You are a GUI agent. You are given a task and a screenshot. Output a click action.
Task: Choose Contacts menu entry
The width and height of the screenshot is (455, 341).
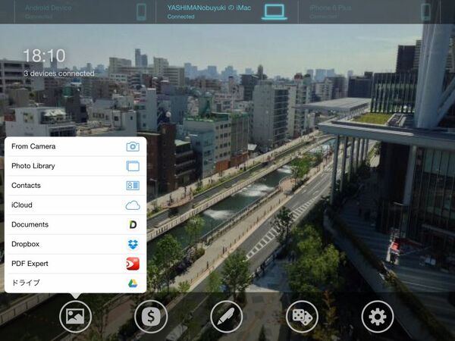[75, 186]
